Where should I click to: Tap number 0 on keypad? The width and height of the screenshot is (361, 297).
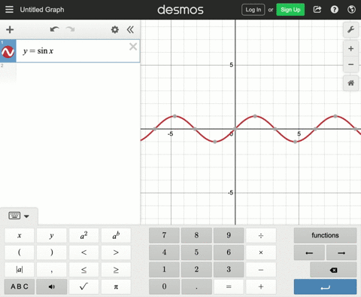(164, 286)
